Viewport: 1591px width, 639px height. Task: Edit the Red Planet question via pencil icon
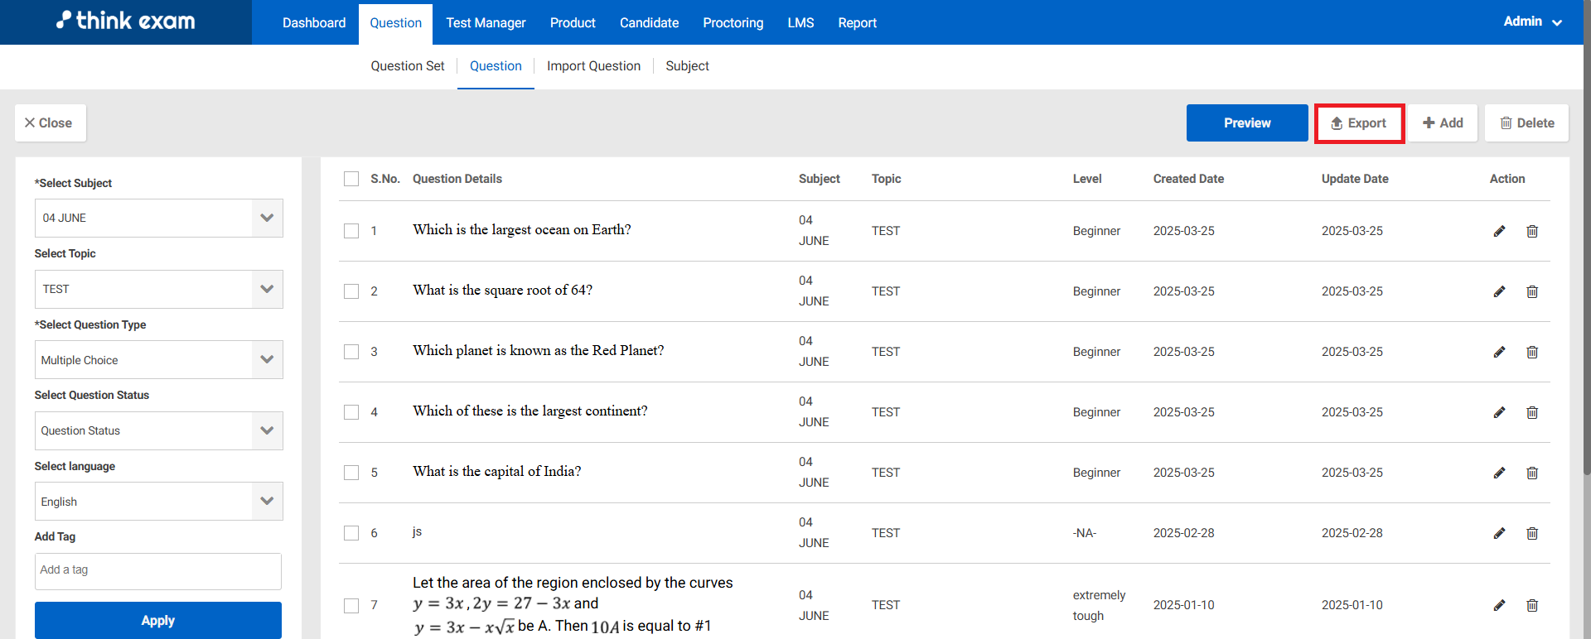click(x=1499, y=352)
